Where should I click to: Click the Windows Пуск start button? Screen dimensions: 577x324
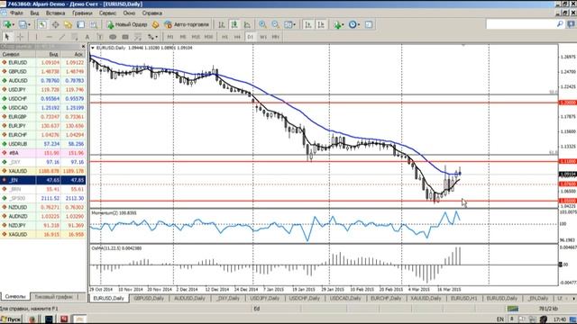click(11, 319)
